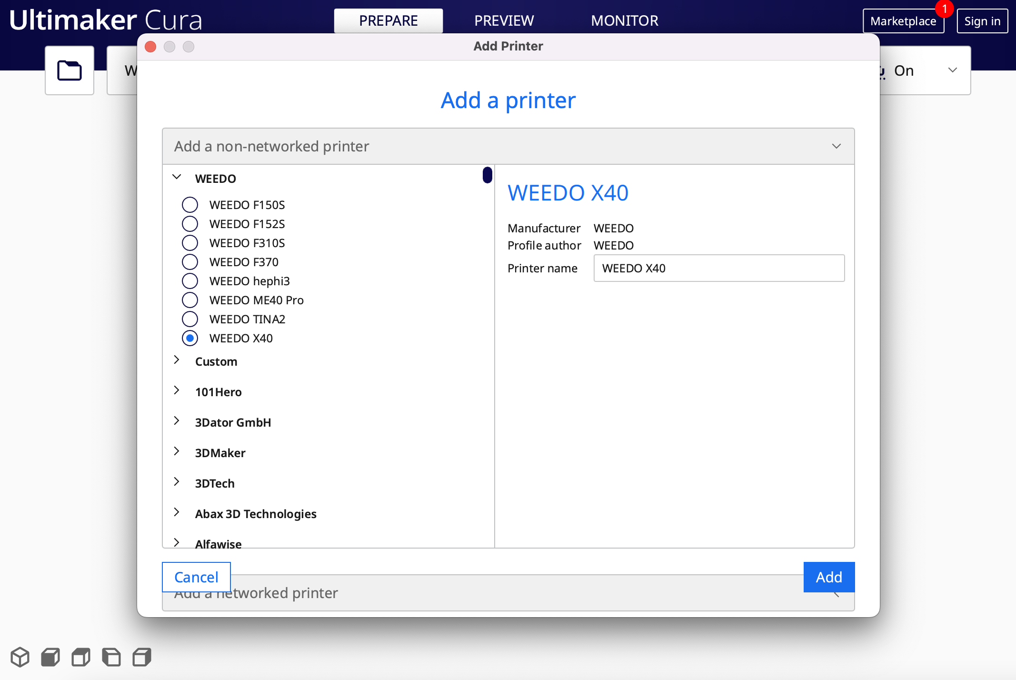Click the Marketplace notification badge

944,9
